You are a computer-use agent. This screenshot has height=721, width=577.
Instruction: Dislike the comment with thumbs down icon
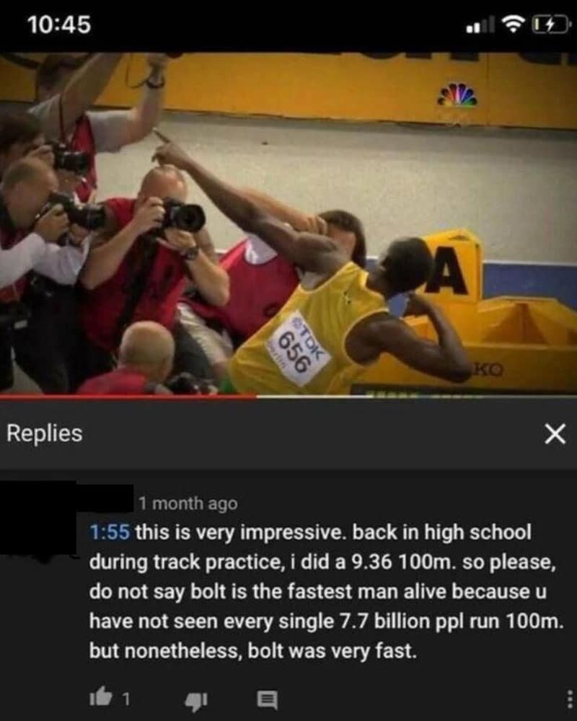(196, 701)
